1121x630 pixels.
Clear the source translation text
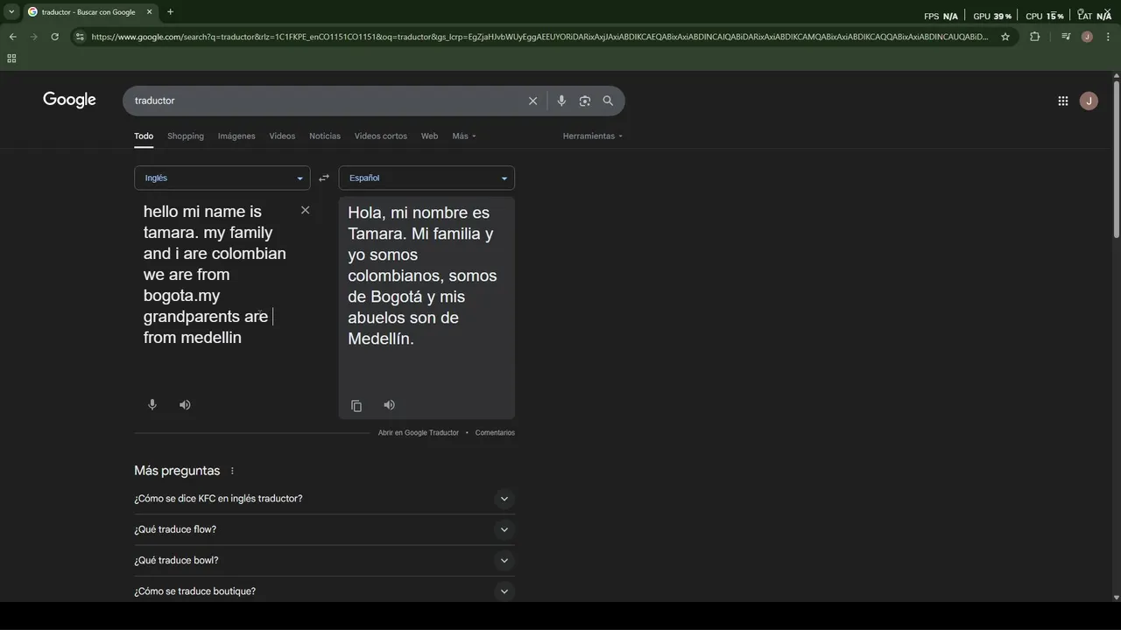[x=305, y=210]
